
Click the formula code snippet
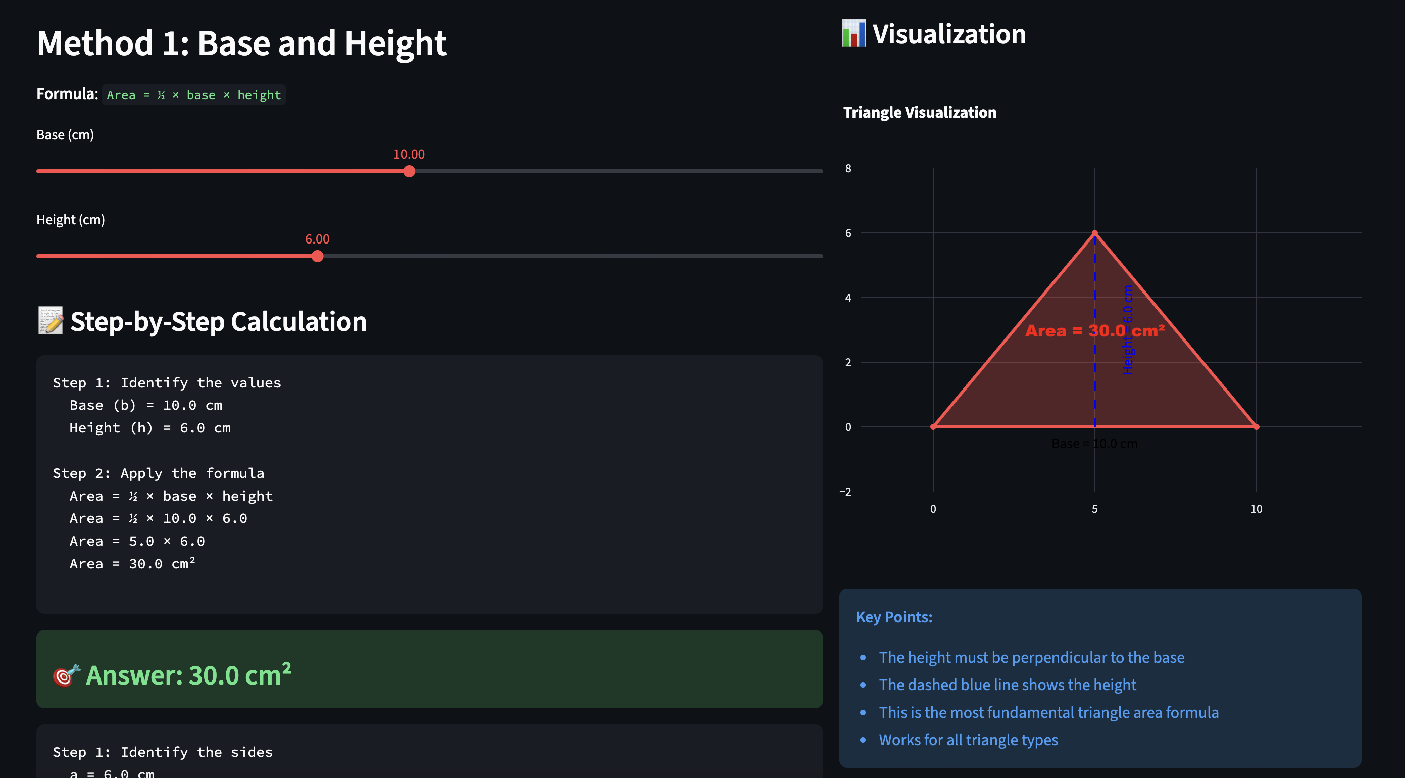point(193,95)
